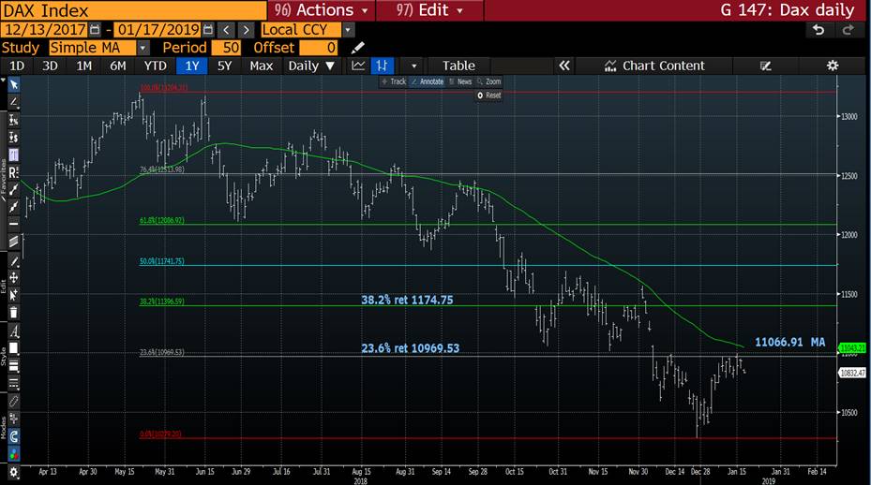Open the Edit menu
Image resolution: width=871 pixels, height=485 pixels.
(x=429, y=10)
